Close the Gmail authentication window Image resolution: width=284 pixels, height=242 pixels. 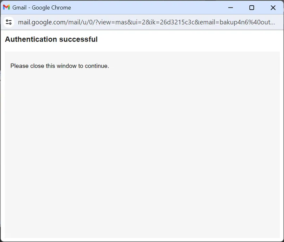tap(273, 7)
